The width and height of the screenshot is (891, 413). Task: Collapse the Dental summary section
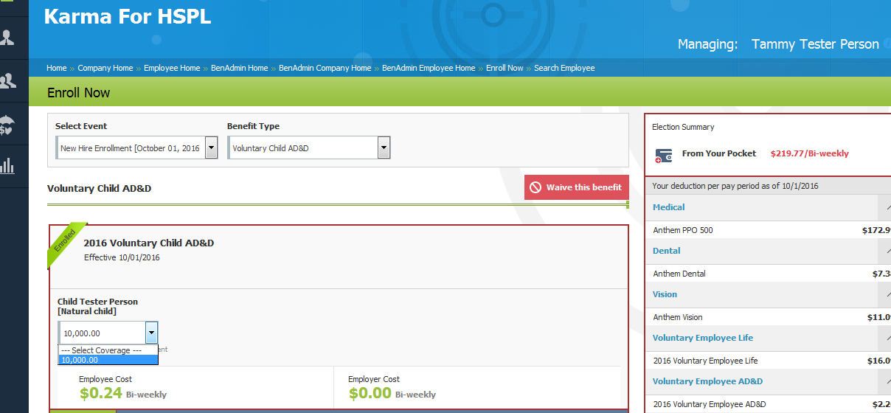(884, 251)
